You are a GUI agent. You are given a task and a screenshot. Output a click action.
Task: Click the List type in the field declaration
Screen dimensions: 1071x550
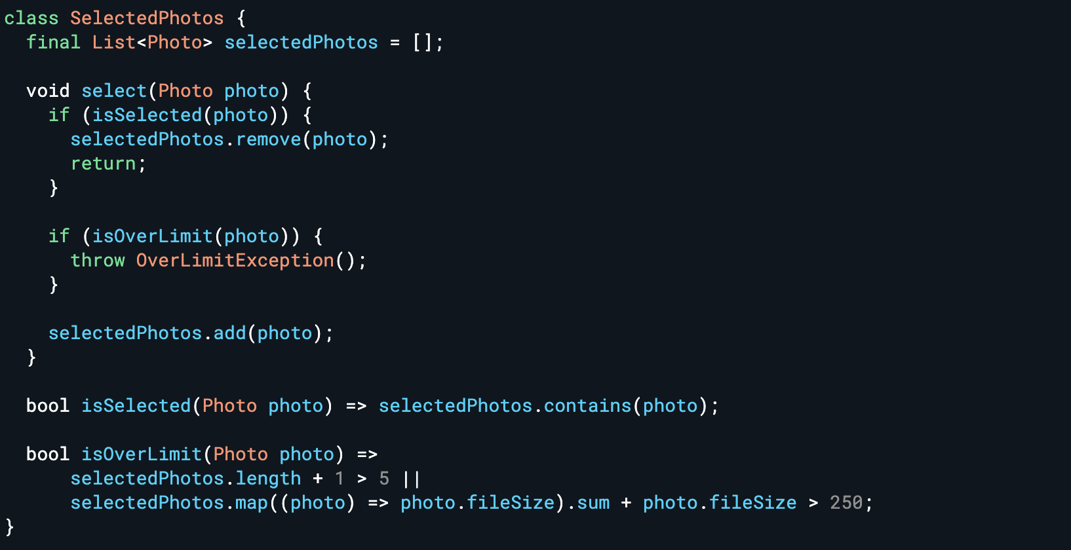113,43
